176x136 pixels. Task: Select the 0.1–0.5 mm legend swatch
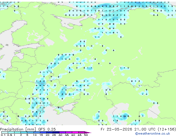click(5, 132)
